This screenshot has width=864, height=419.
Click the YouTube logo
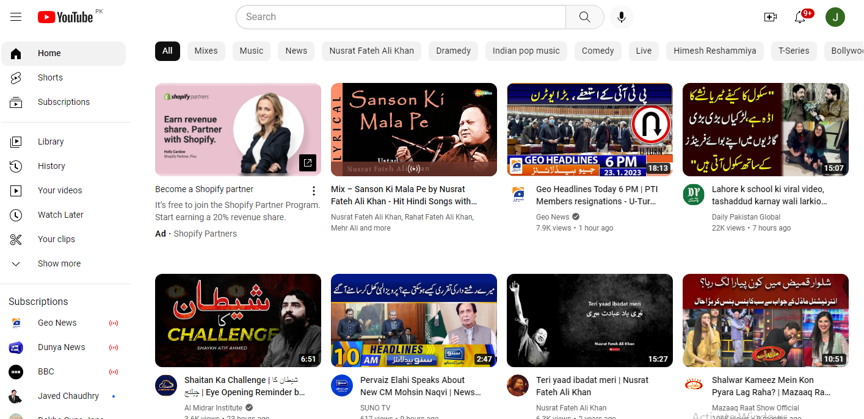65,17
